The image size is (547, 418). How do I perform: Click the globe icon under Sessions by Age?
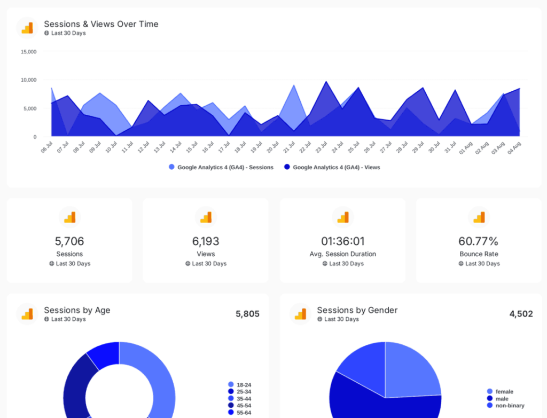tap(47, 319)
